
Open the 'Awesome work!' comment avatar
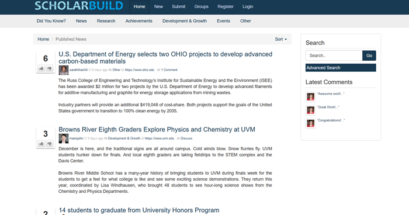pyautogui.click(x=310, y=97)
